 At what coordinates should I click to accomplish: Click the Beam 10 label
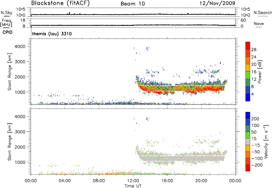[133, 4]
